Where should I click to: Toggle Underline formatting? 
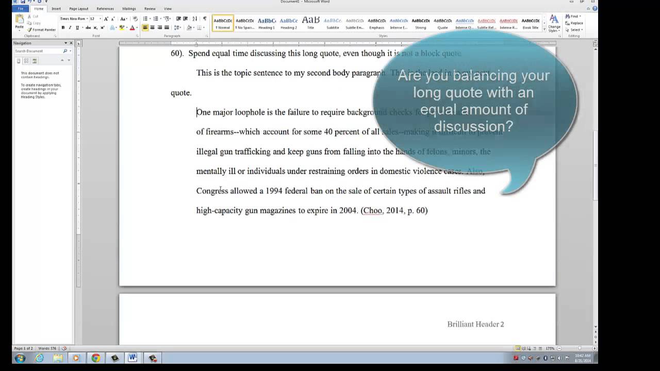pos(77,27)
